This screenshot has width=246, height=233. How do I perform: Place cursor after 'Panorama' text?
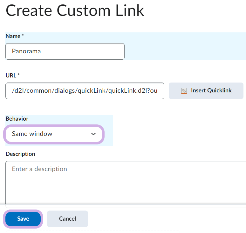point(42,51)
